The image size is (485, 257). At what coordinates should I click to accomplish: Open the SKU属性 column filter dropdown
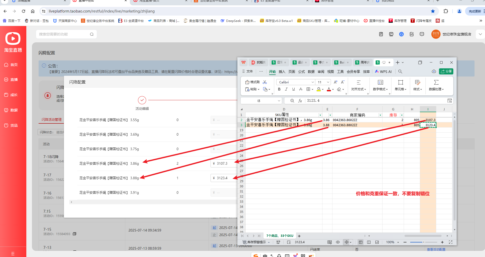click(x=320, y=115)
